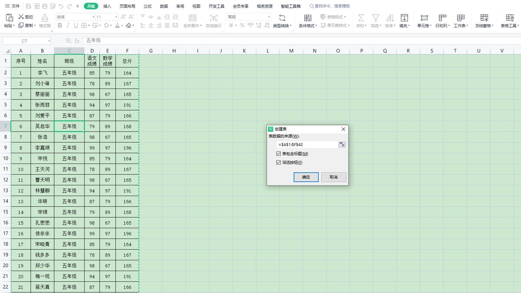Image resolution: width=521 pixels, height=293 pixels.
Task: Switch to the 插入 ribbon tab
Action: click(x=107, y=7)
